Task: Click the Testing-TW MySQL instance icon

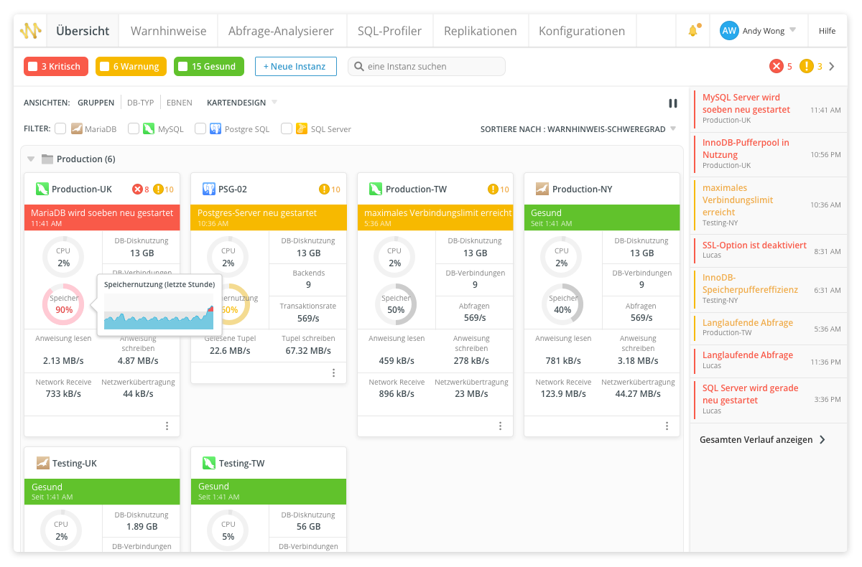Action: [x=209, y=463]
